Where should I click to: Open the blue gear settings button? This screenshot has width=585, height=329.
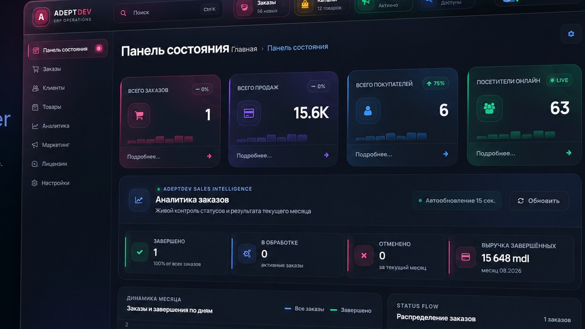pyautogui.click(x=571, y=34)
